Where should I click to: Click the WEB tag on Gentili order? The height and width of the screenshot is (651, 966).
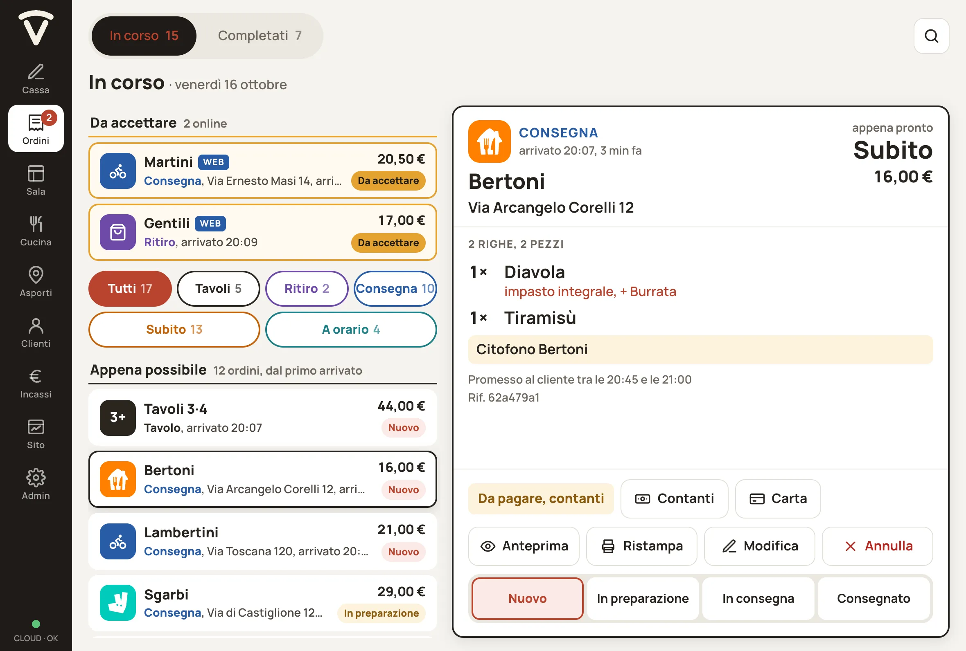click(x=210, y=224)
